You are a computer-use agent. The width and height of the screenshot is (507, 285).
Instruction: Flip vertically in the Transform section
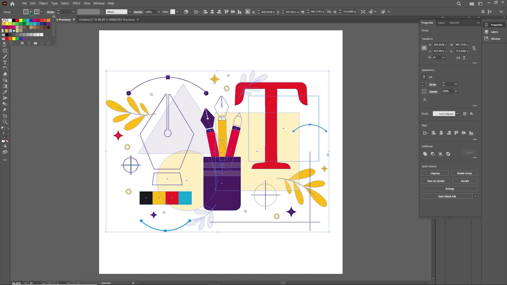464,58
